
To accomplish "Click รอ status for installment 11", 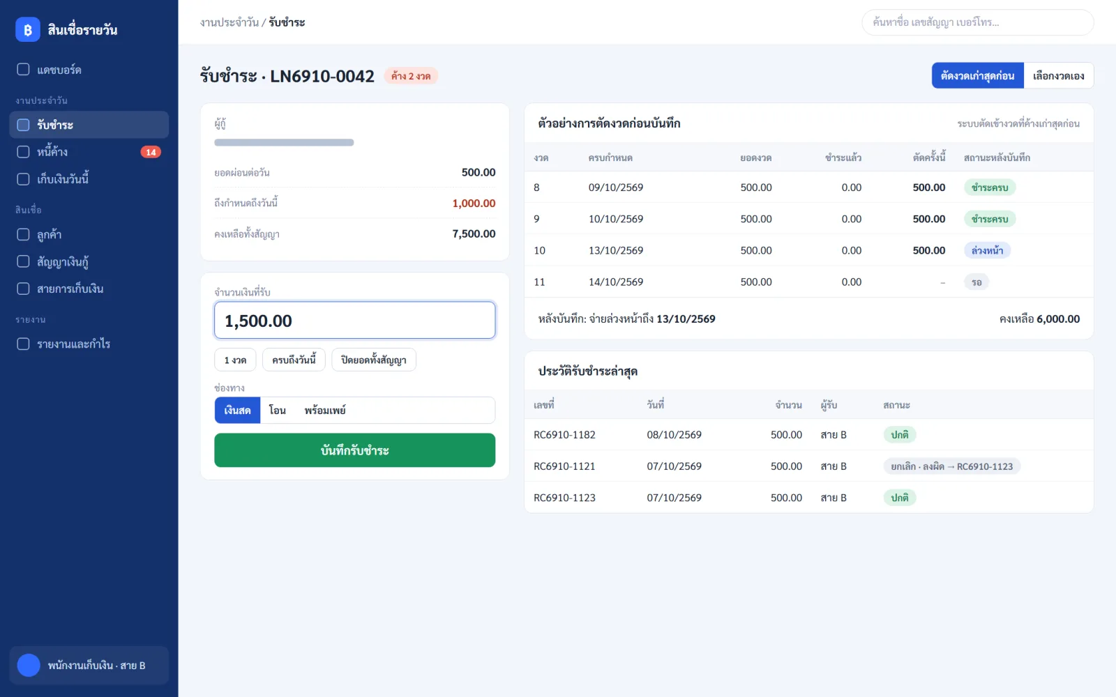I will pyautogui.click(x=976, y=282).
